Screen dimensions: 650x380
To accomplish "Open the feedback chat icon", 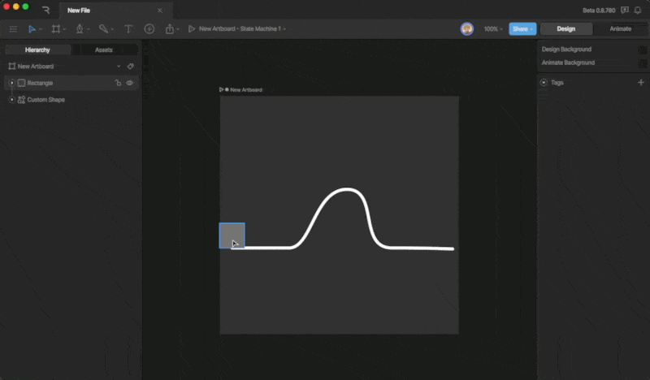I will [624, 10].
